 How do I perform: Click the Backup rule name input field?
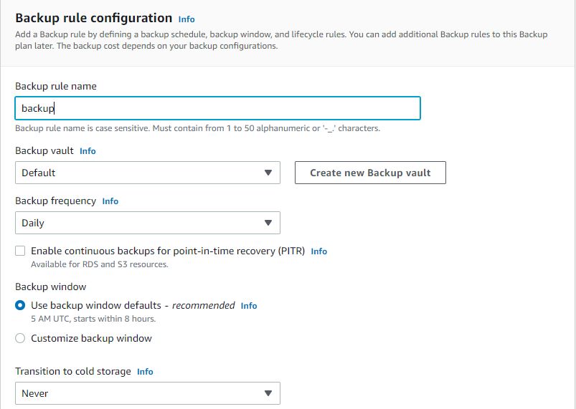217,108
